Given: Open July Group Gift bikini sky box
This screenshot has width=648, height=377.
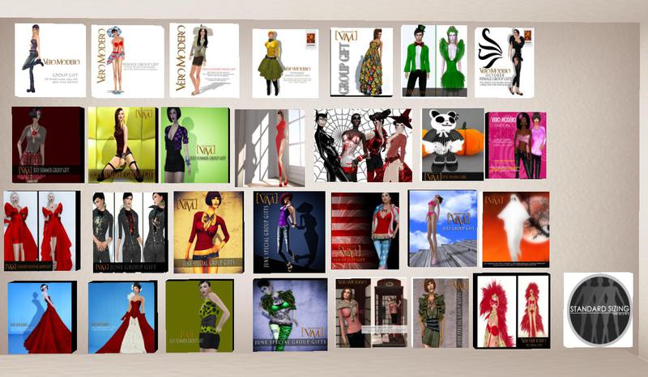Looking at the screenshot, I should point(442,229).
